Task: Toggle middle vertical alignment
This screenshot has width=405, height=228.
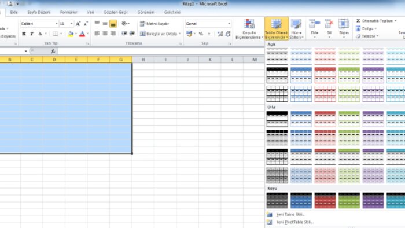Action: [x=105, y=24]
